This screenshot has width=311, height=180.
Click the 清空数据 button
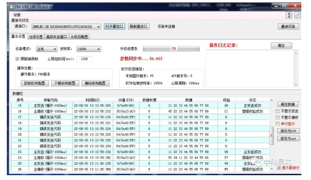288,104
